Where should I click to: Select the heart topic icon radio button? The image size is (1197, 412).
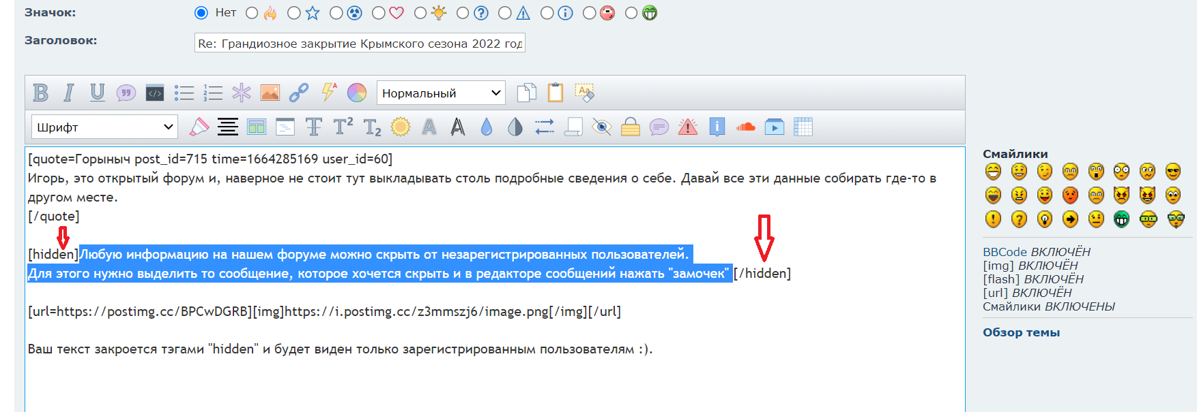tap(379, 13)
